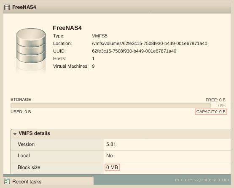Click the Location: field label
234x188 pixels.
(x=62, y=43)
